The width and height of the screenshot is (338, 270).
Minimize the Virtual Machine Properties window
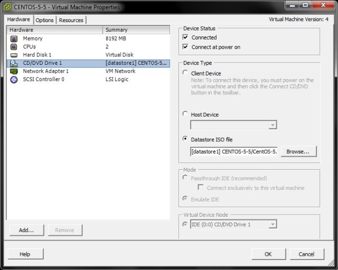click(x=292, y=5)
